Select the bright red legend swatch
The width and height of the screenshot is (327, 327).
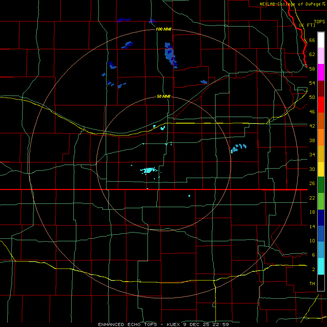click(321, 105)
